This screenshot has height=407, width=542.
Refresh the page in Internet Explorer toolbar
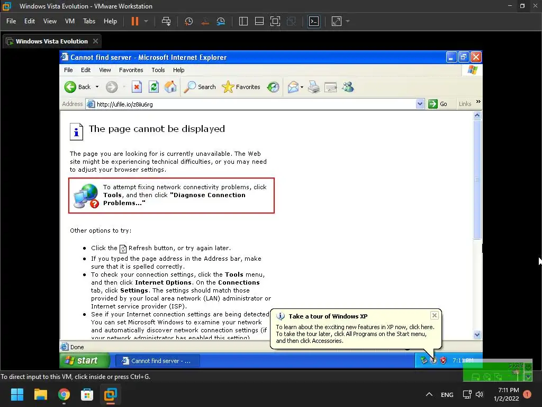click(154, 87)
